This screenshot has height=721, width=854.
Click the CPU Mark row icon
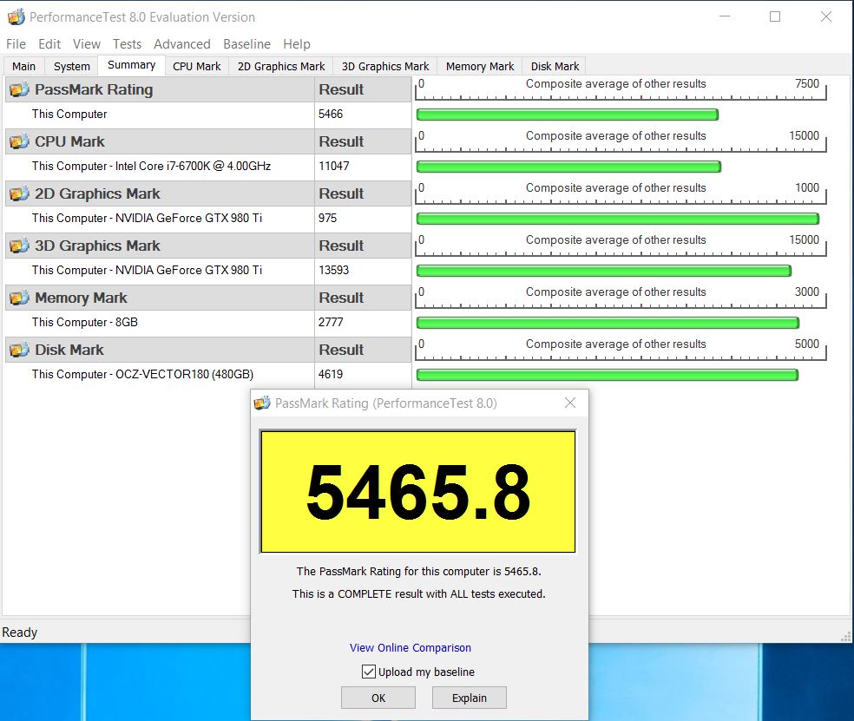(x=19, y=142)
